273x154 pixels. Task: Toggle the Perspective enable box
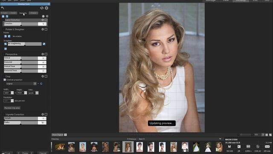click(x=46, y=54)
